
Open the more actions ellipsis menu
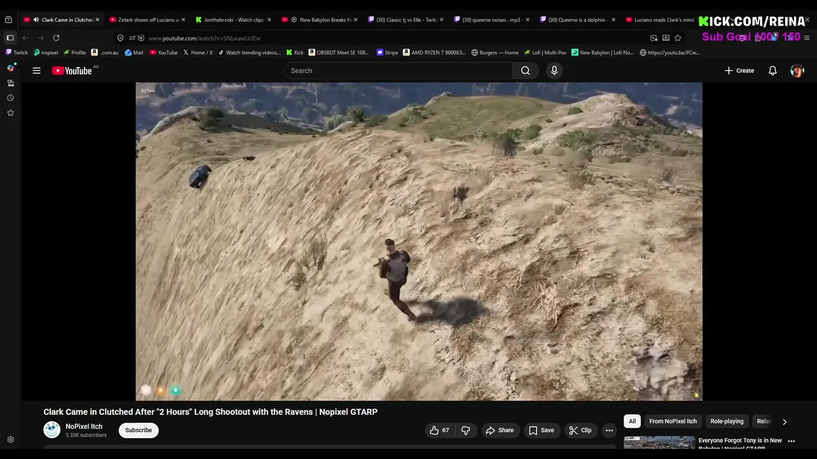tap(609, 430)
